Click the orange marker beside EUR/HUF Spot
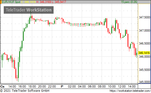This screenshot has width=151, height=93. pos(1,2)
